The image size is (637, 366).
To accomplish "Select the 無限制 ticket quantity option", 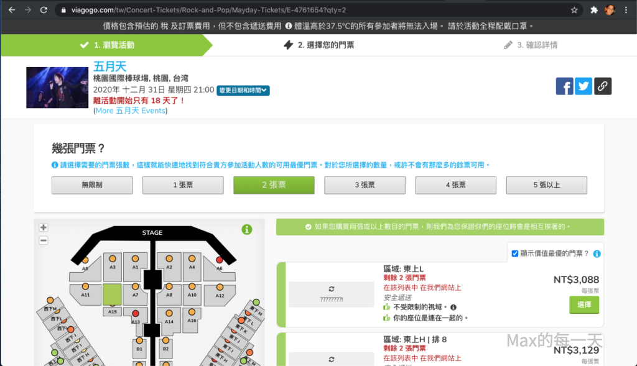I will 92,185.
